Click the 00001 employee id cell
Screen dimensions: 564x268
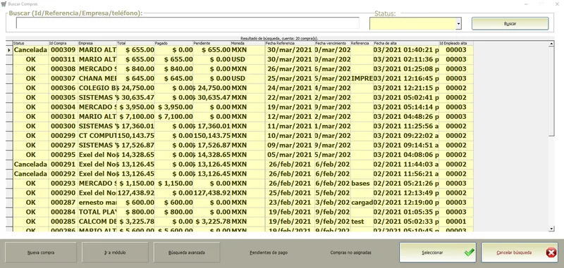(x=456, y=222)
